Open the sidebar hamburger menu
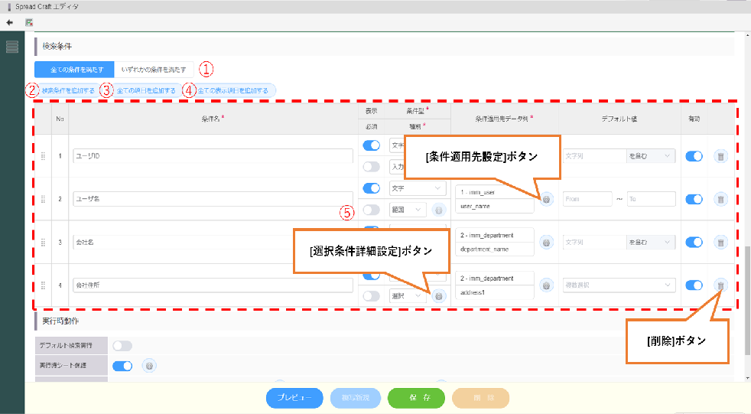The width and height of the screenshot is (751, 414). tap(11, 47)
